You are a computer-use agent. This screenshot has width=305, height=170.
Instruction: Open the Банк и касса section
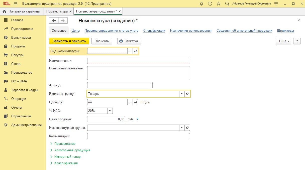pyautogui.click(x=21, y=37)
